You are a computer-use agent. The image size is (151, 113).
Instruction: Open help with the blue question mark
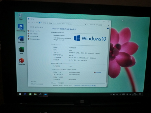[108, 28]
